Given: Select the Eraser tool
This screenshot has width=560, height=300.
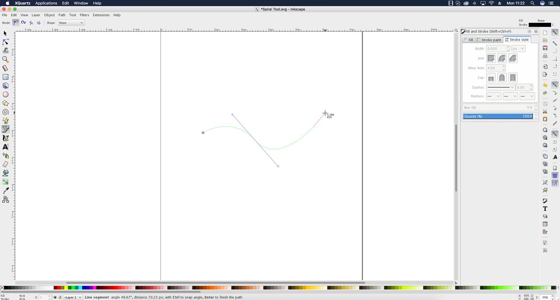Looking at the screenshot, I should 5,164.
